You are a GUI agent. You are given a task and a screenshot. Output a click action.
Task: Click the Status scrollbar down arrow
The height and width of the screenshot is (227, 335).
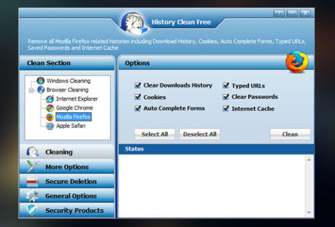pos(309,212)
